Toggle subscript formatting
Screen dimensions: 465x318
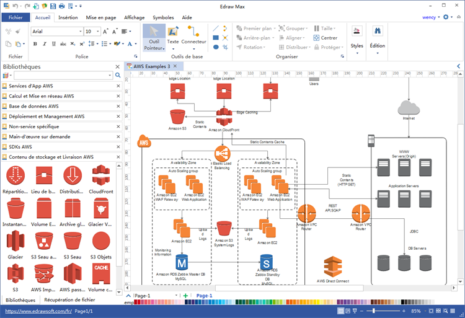pyautogui.click(x=73, y=44)
